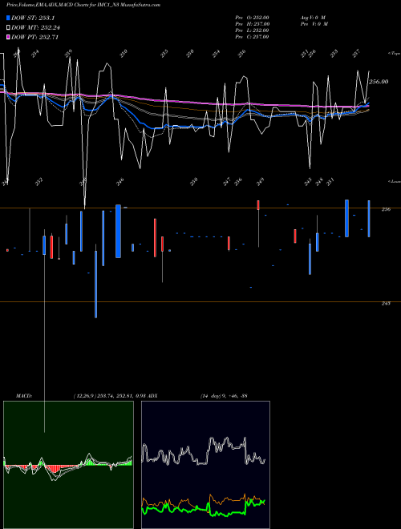Click the 'Pre H: 257.00' high value
The image size is (401, 529).
252,23
